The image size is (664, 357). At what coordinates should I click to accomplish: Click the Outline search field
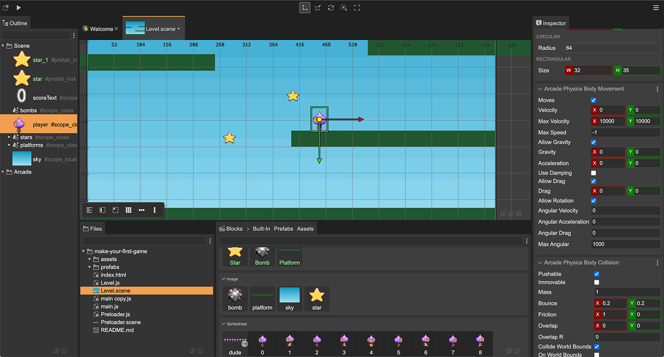click(36, 35)
